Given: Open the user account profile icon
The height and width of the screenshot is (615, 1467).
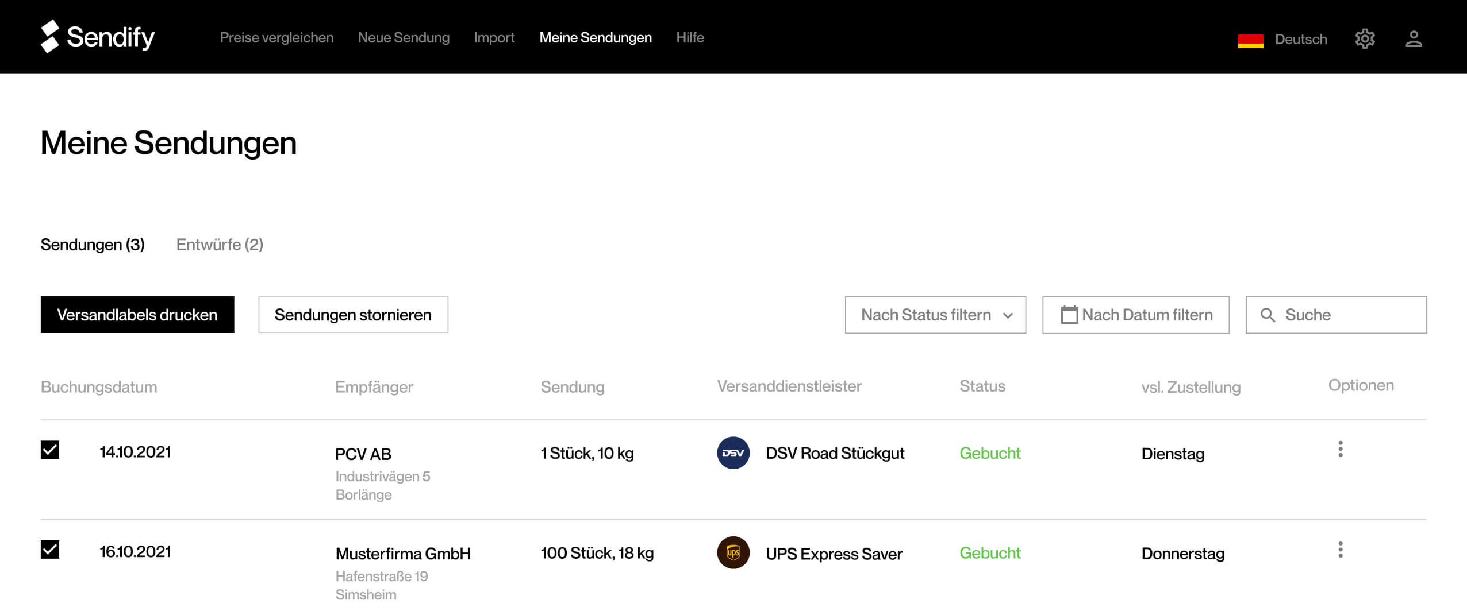Looking at the screenshot, I should click(x=1414, y=39).
